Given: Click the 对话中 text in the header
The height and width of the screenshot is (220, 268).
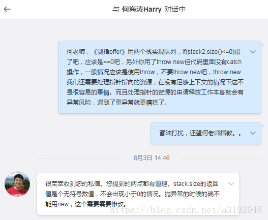Looking at the screenshot, I should [175, 9].
